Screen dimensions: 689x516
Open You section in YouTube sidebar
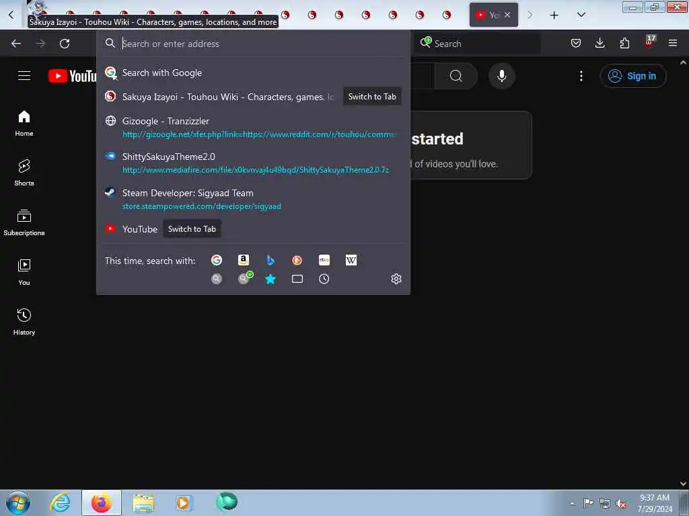tap(24, 273)
